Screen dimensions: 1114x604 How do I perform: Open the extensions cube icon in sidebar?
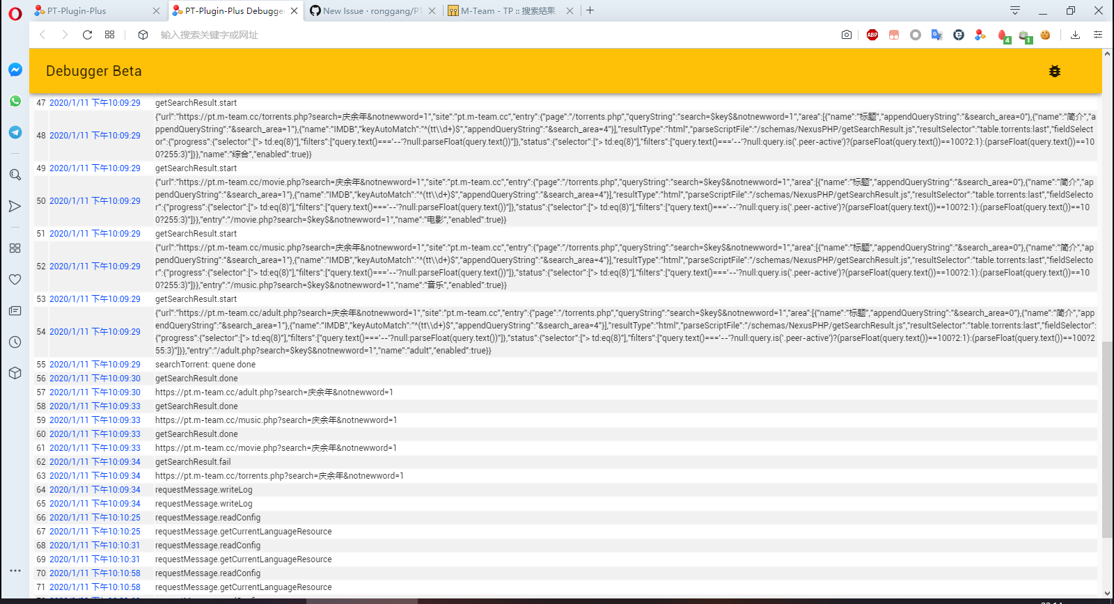tap(15, 373)
